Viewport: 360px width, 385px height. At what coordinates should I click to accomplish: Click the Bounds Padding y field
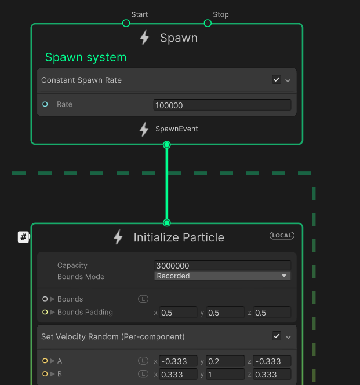[226, 313]
